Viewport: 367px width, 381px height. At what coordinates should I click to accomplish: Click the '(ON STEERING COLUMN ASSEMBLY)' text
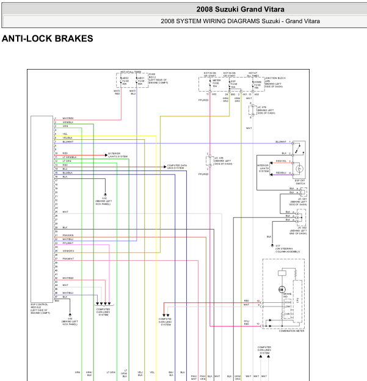coord(288,250)
